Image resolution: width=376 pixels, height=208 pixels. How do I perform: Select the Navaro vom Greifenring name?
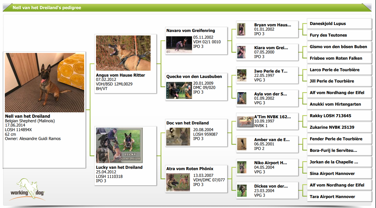[x=191, y=31]
